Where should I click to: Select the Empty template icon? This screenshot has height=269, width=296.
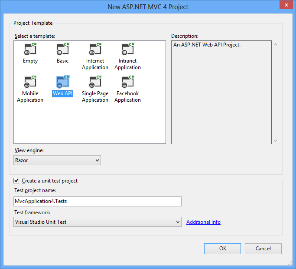30,49
